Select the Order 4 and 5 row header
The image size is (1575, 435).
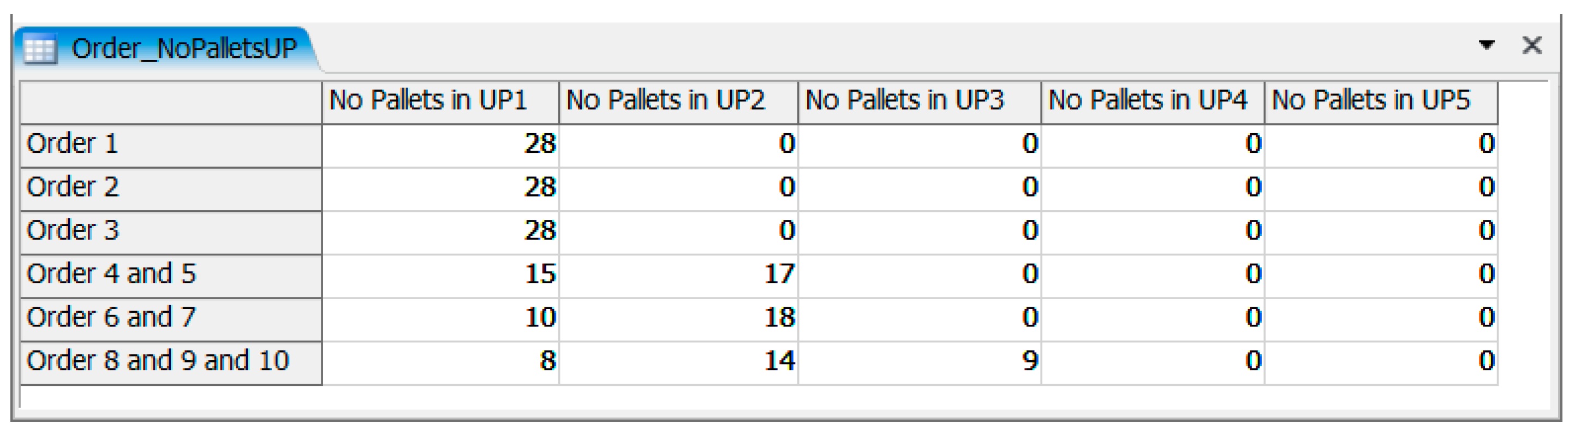point(171,275)
